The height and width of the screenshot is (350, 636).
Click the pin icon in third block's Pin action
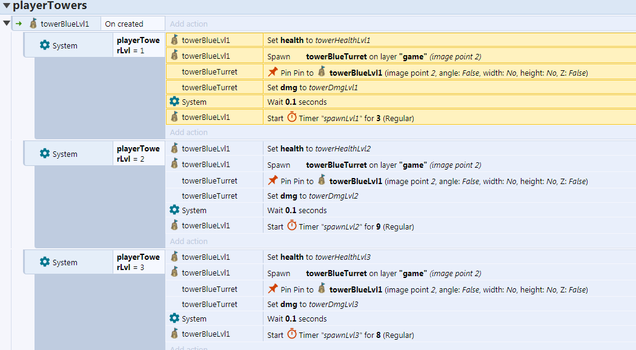(273, 288)
